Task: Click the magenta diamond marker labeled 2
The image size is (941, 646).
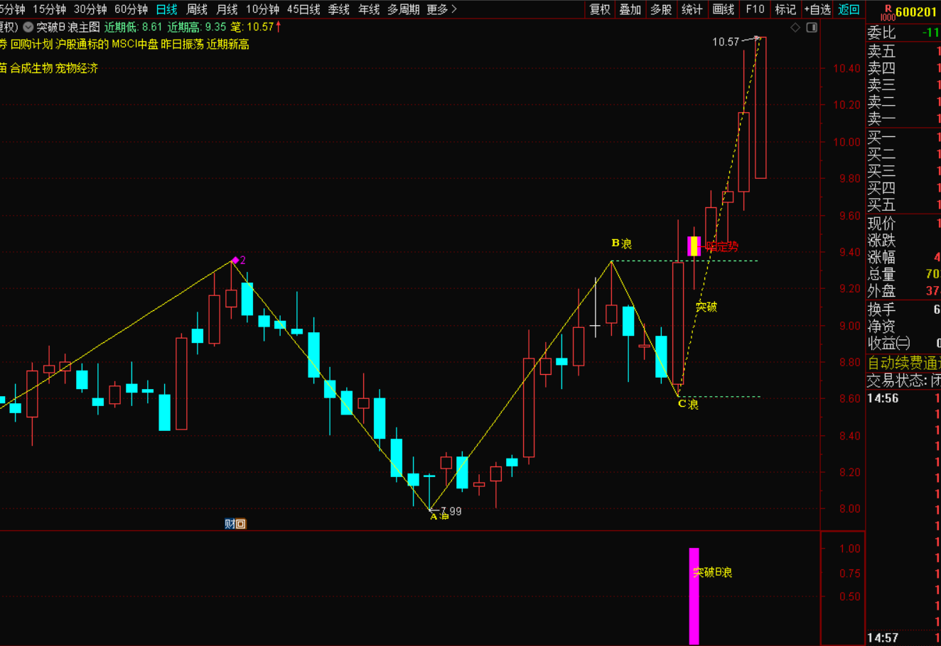Action: tap(235, 261)
